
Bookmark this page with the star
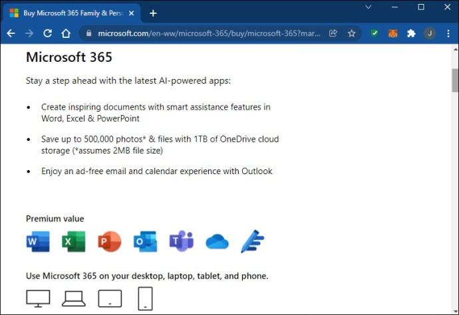pos(352,33)
